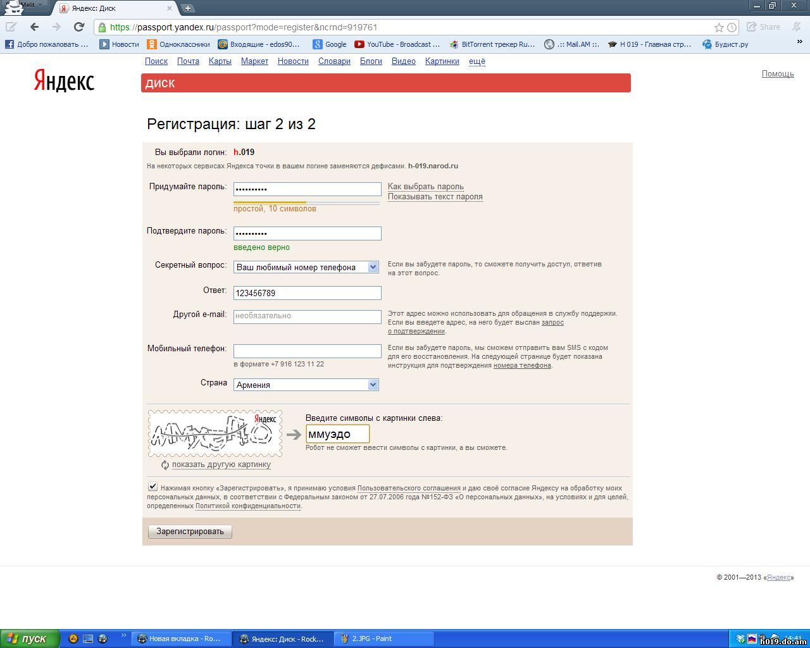Open Почта in Yandex navigation

[188, 61]
